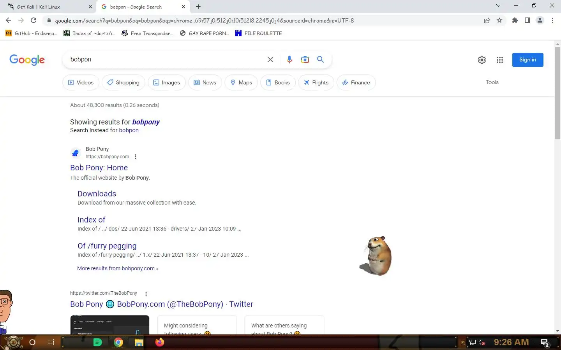Open more options for Twitter result
This screenshot has width=561, height=350.
pyautogui.click(x=146, y=294)
